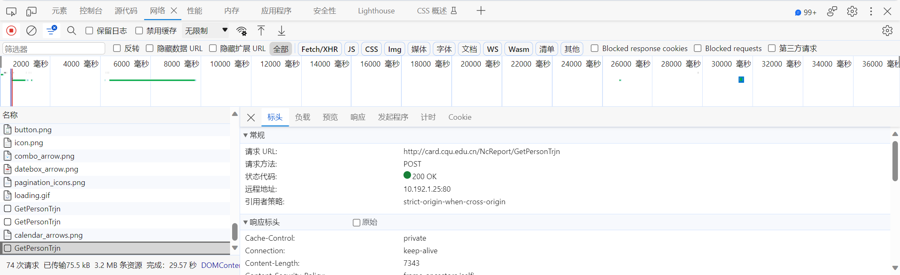Collapse the 常规 section
Image resolution: width=900 pixels, height=275 pixels.
(x=246, y=135)
